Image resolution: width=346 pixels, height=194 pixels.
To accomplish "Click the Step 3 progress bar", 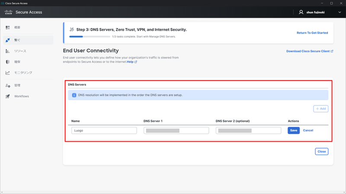I will (x=90, y=37).
